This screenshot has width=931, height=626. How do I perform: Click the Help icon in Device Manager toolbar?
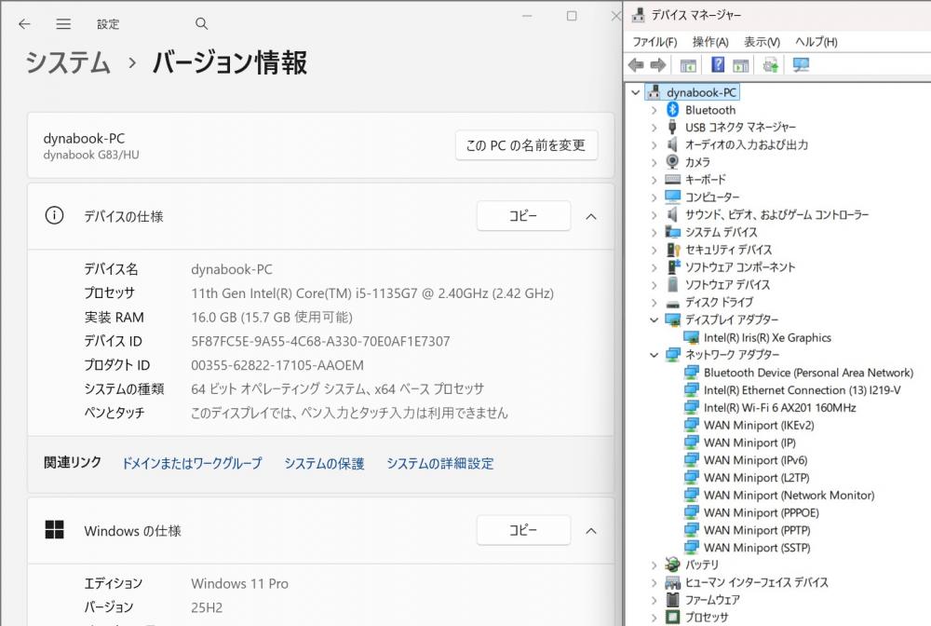[x=718, y=65]
